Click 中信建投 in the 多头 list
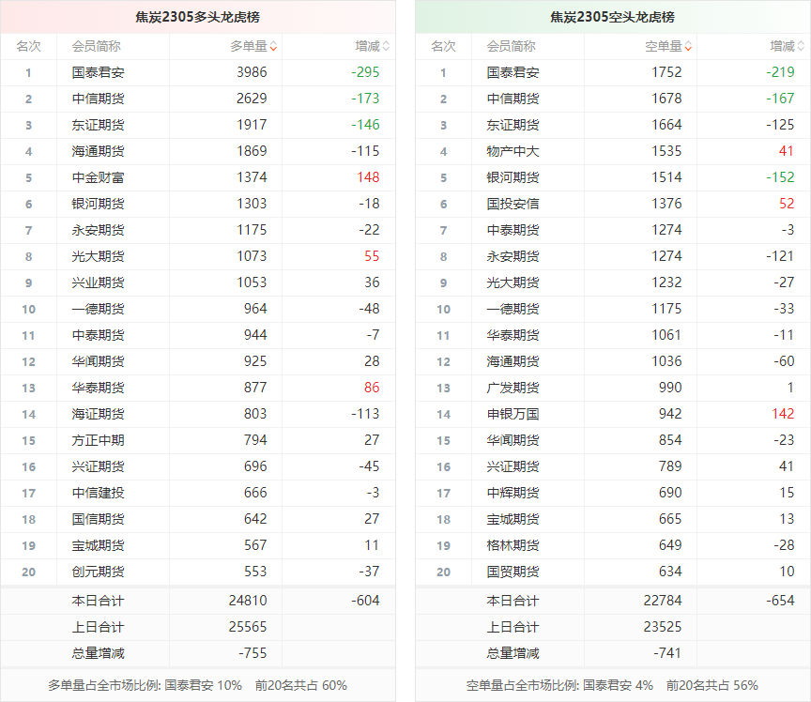This screenshot has width=811, height=702. click(x=98, y=493)
